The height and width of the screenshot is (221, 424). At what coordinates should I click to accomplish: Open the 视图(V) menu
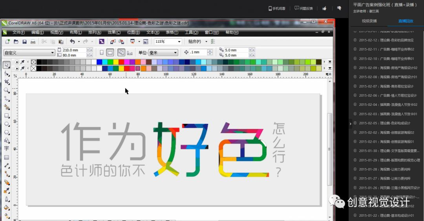click(57, 33)
